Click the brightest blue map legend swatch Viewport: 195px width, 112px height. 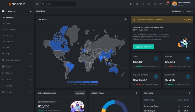coord(94,82)
